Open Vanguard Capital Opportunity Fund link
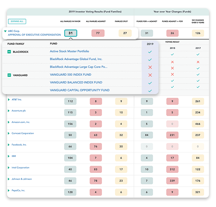The image size is (216, 207). (80, 90)
